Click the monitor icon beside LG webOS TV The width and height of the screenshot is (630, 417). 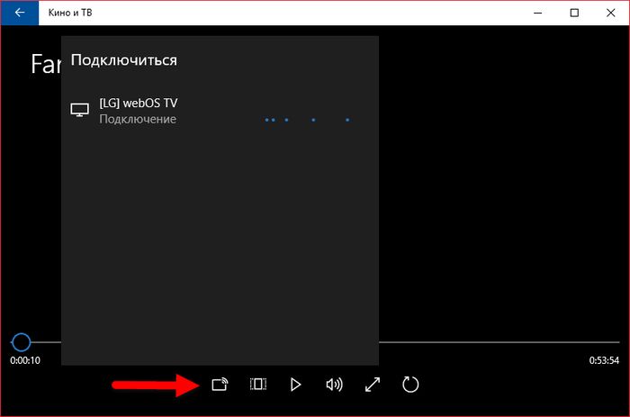pos(80,111)
